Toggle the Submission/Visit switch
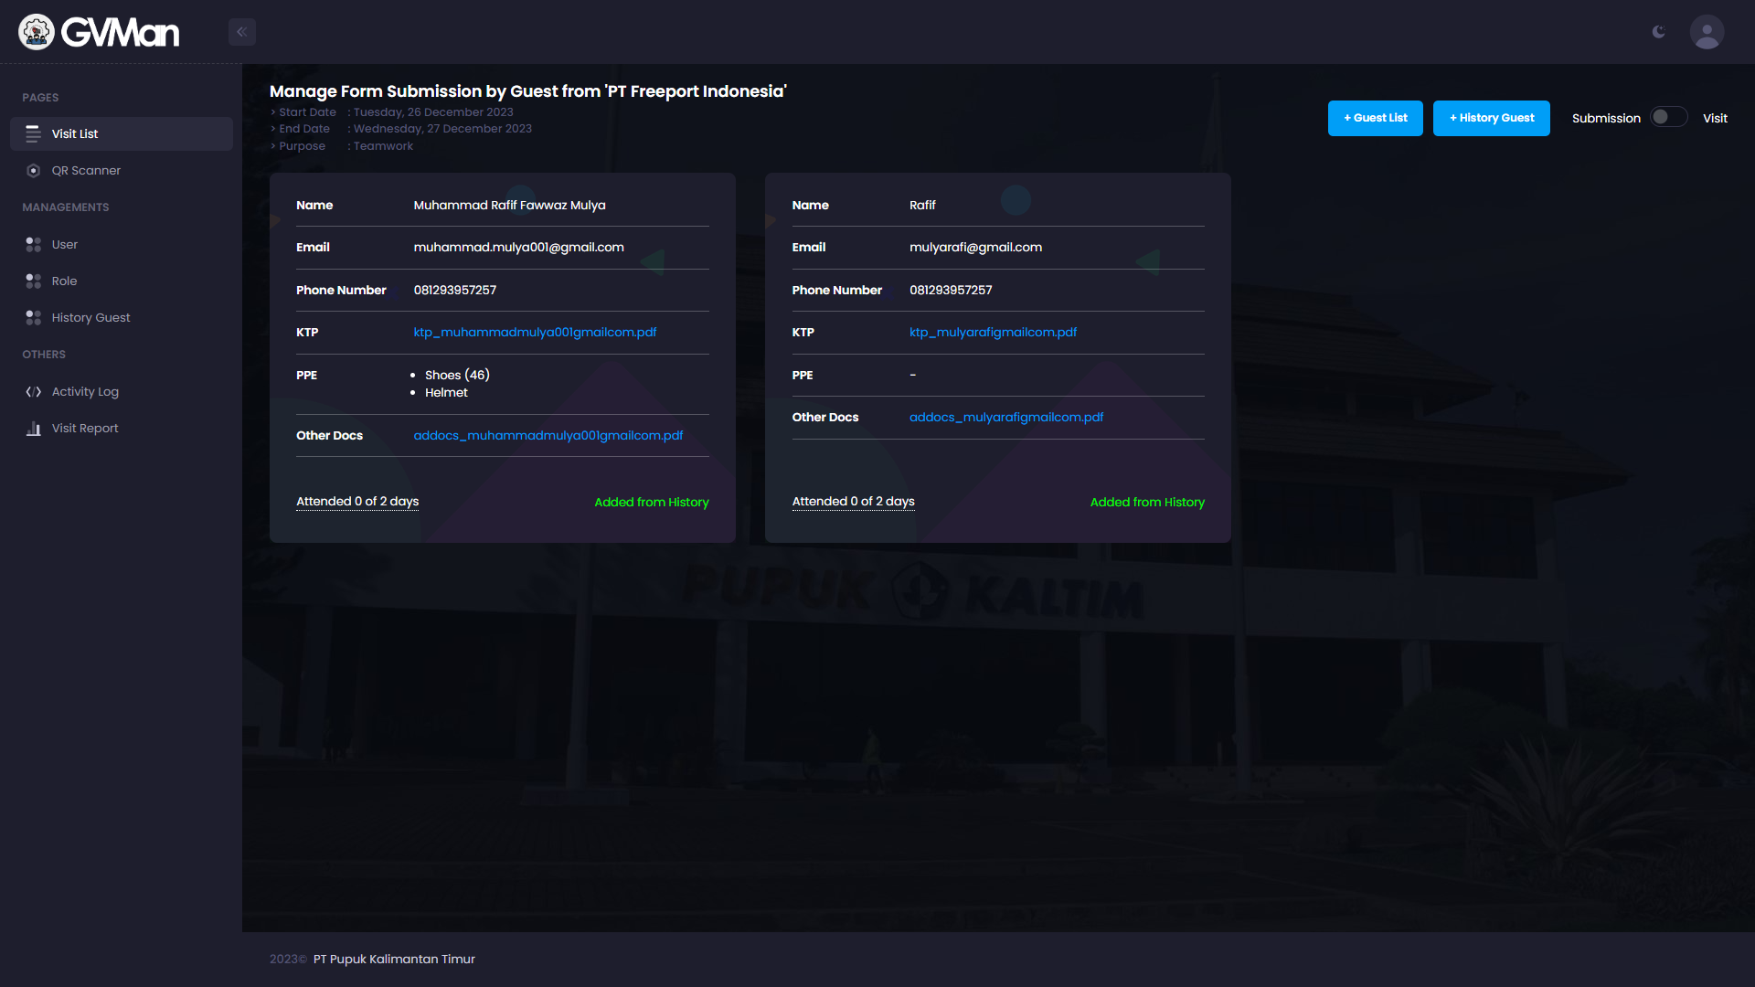 pyautogui.click(x=1668, y=117)
